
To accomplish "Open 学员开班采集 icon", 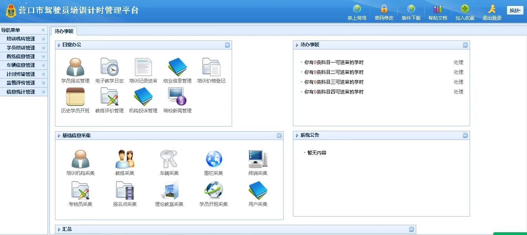I will (x=214, y=190).
